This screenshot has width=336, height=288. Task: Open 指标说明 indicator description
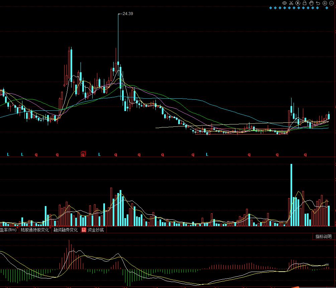click(x=323, y=236)
